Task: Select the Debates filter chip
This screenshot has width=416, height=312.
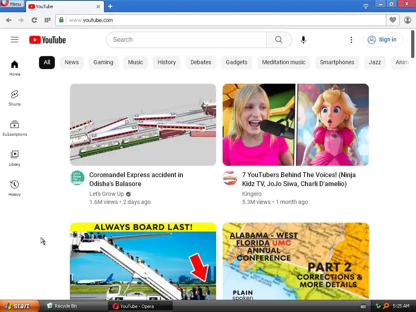Action: click(x=201, y=62)
